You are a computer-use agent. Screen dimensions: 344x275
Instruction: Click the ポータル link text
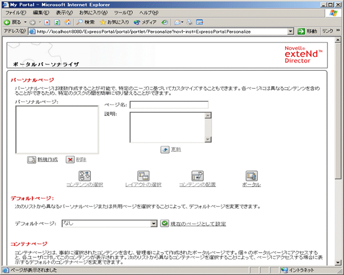(252, 185)
